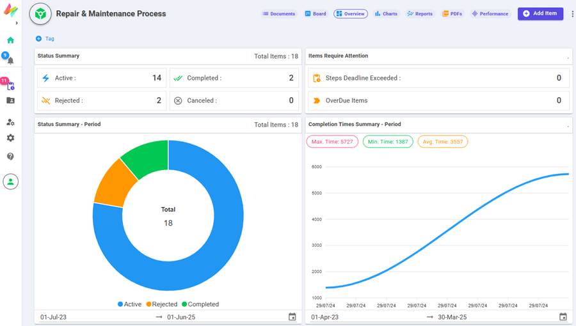Switch to the Reports tab
The height and width of the screenshot is (326, 576).
(420, 13)
